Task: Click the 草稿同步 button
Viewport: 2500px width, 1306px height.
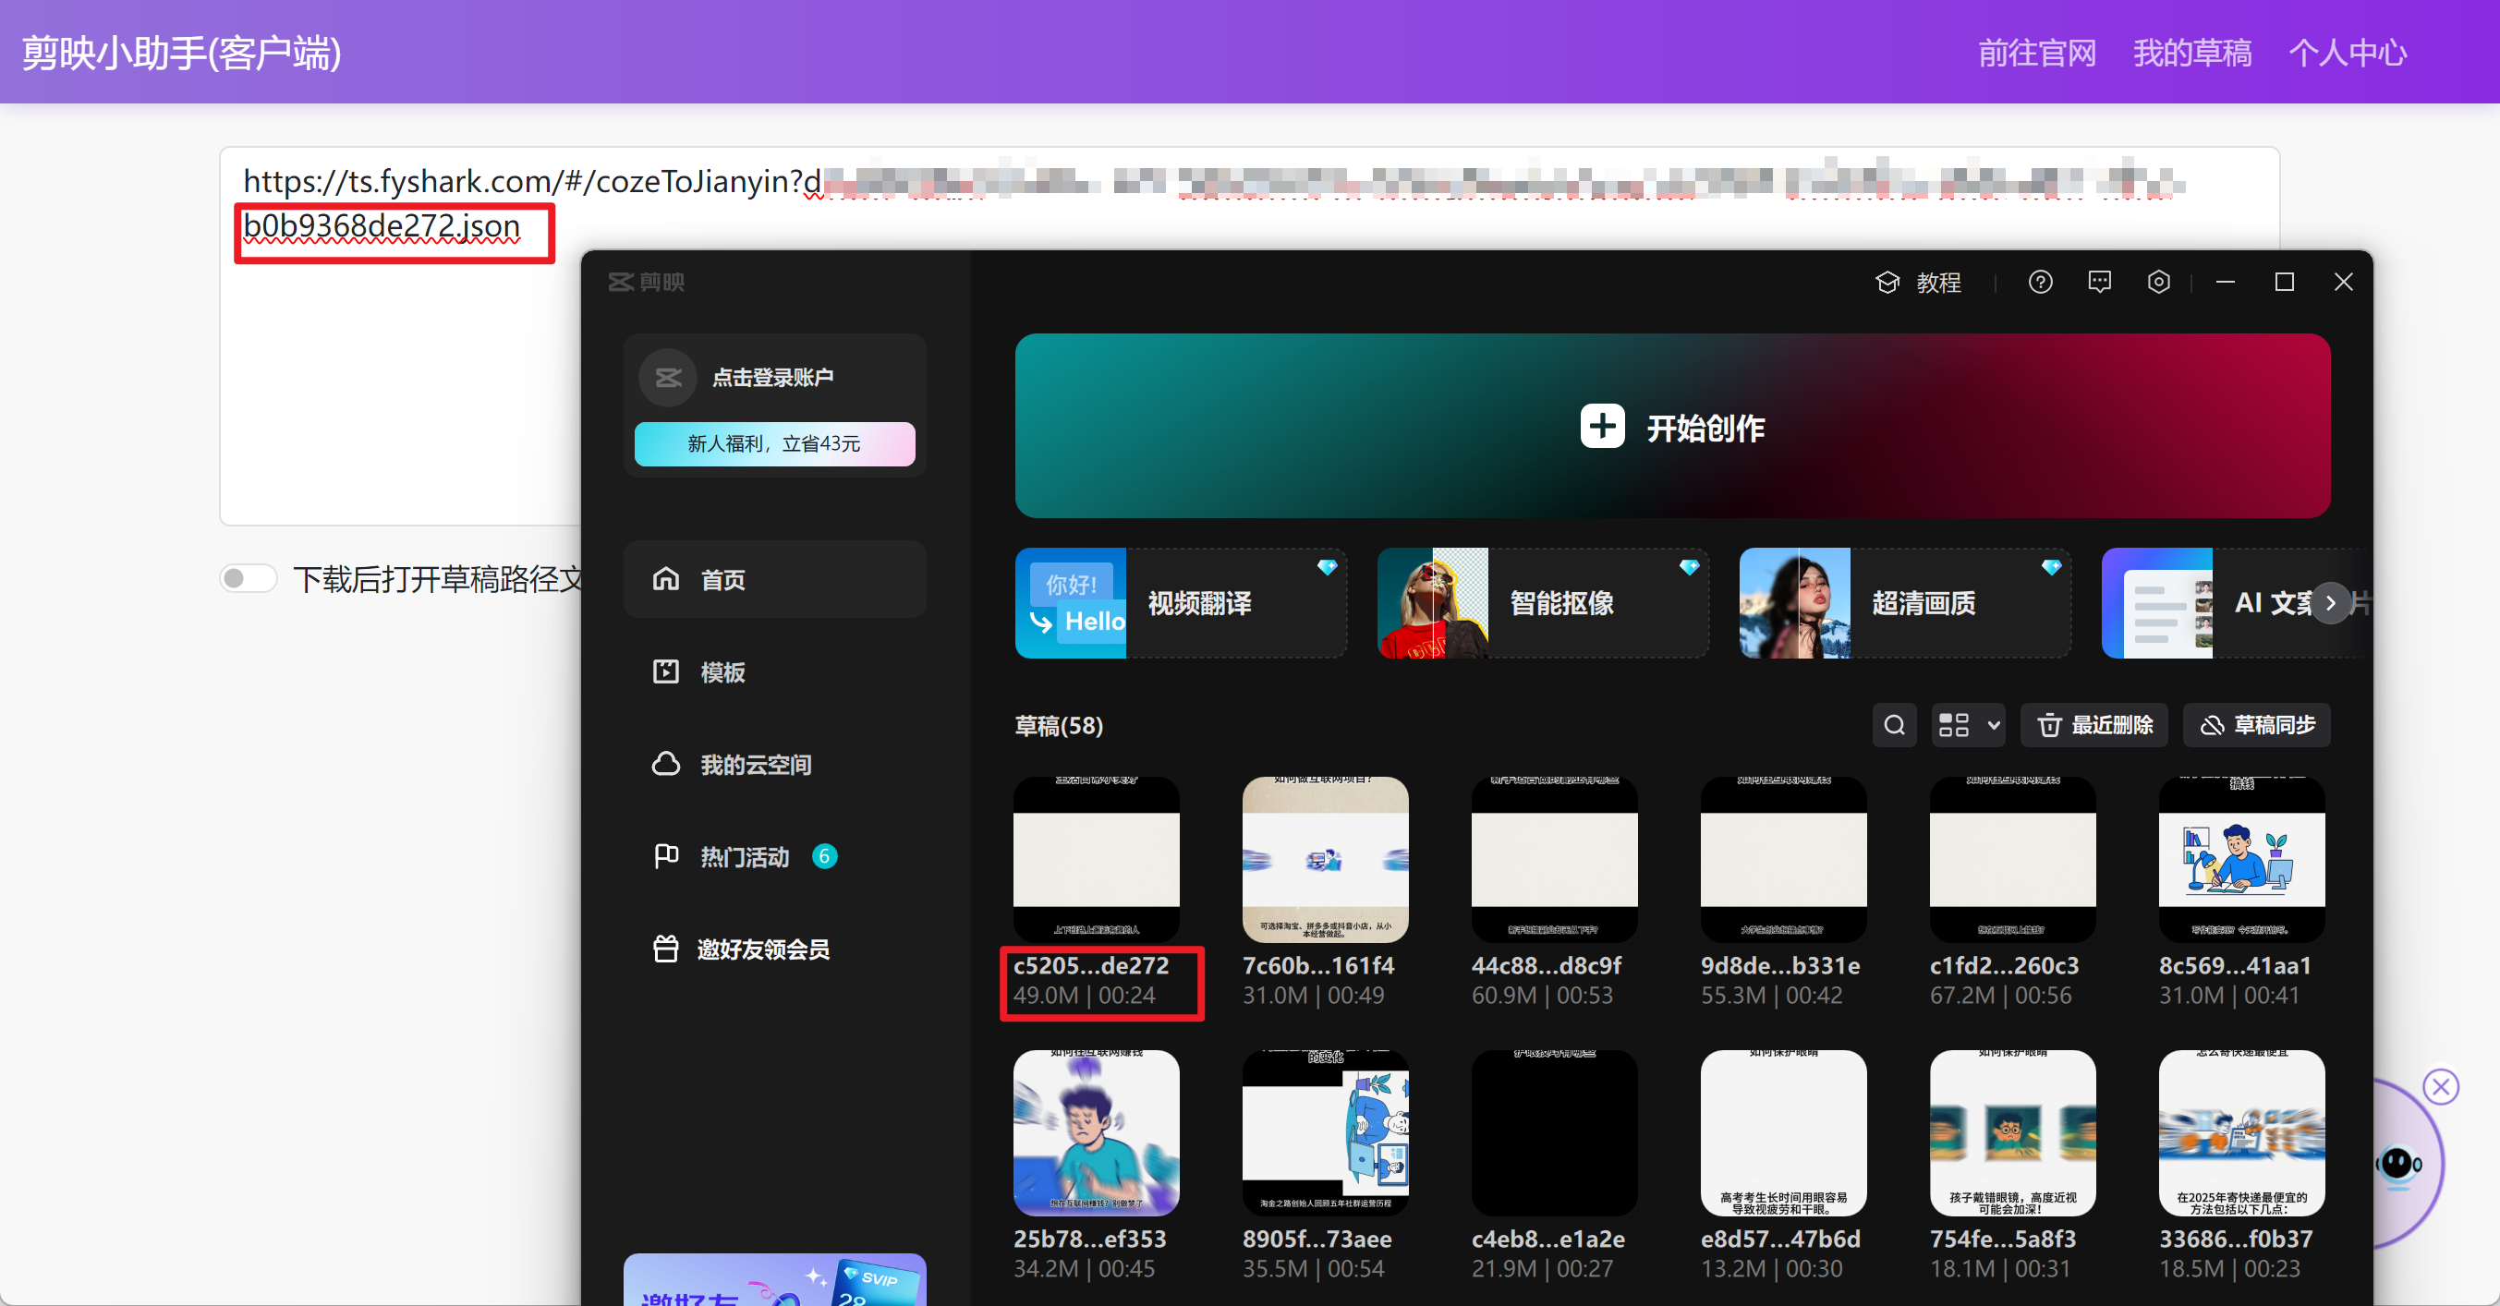Action: tap(2256, 726)
